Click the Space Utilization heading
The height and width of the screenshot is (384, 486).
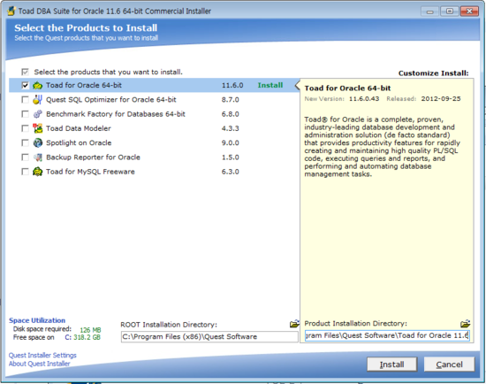tap(37, 320)
